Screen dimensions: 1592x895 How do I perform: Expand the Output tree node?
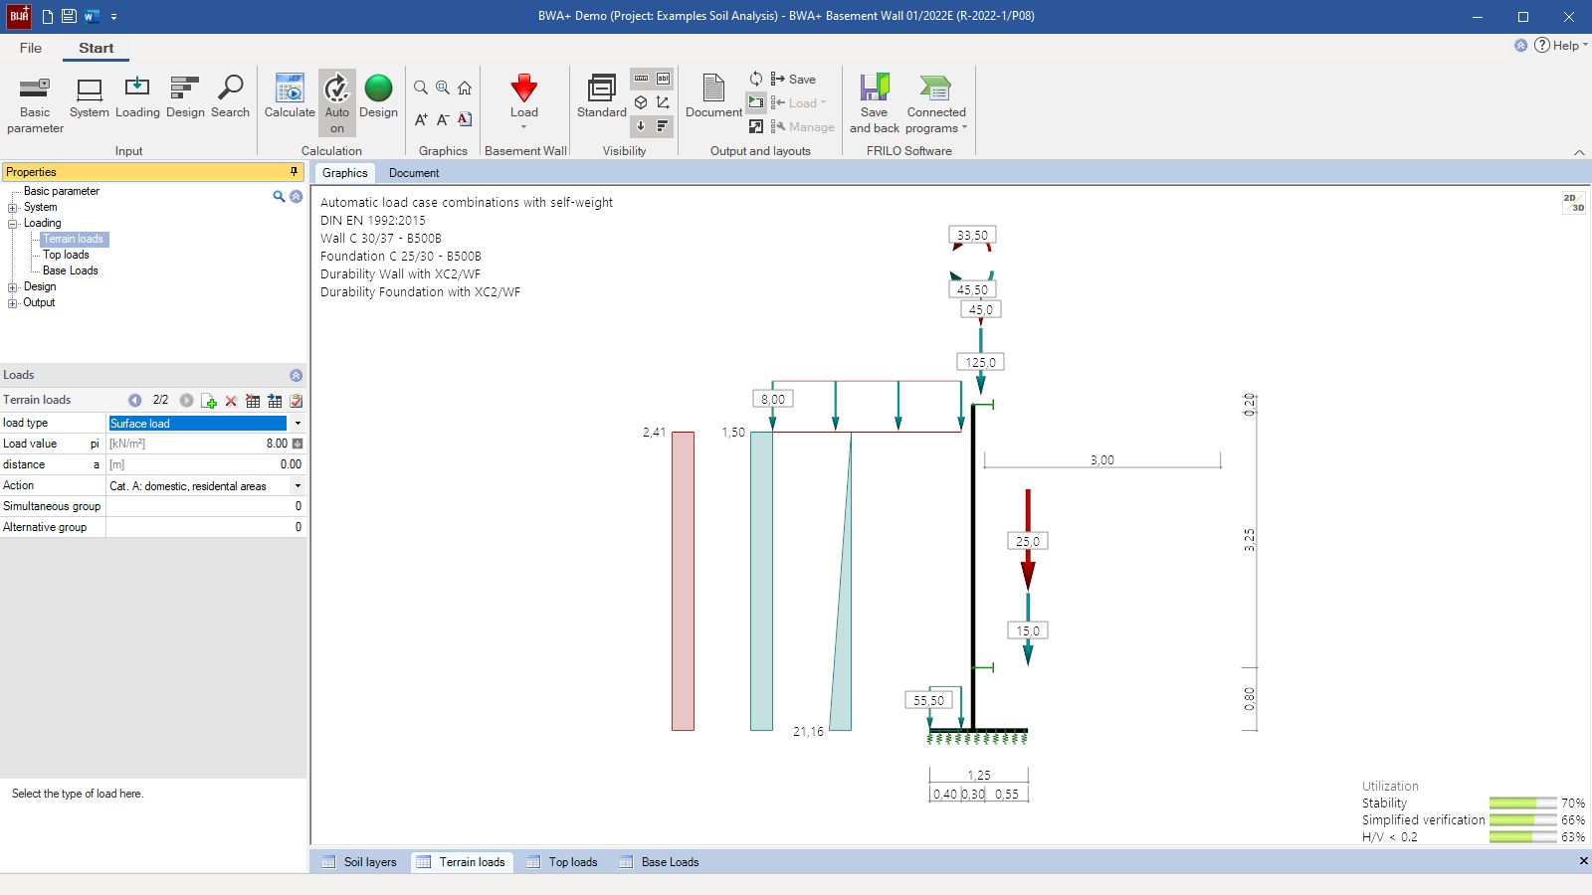[x=13, y=303]
